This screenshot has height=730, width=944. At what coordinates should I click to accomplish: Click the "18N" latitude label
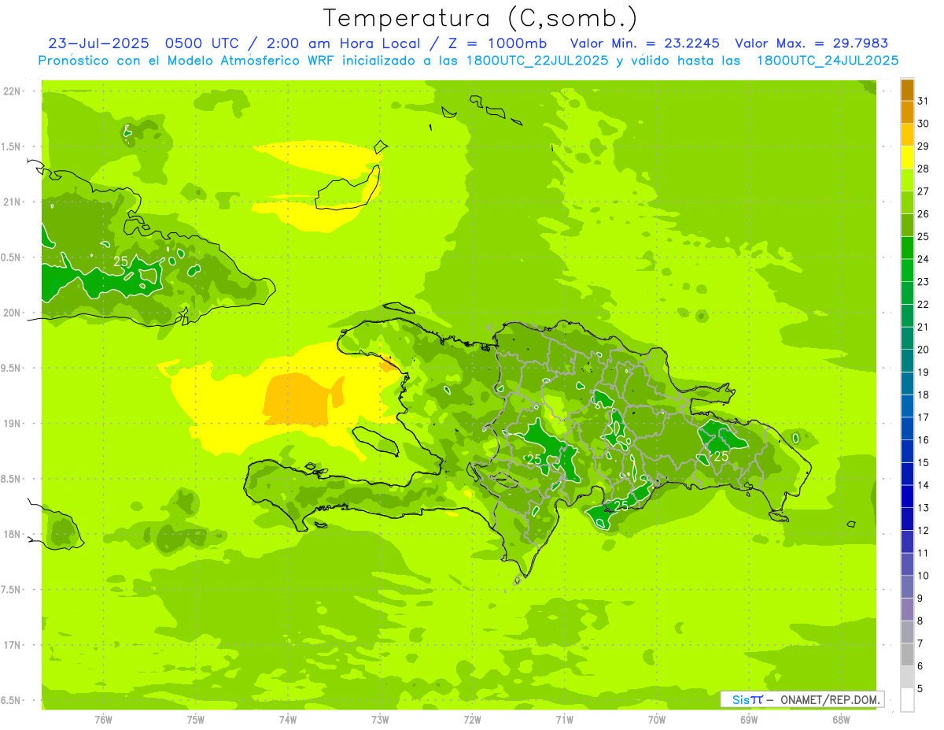13,534
